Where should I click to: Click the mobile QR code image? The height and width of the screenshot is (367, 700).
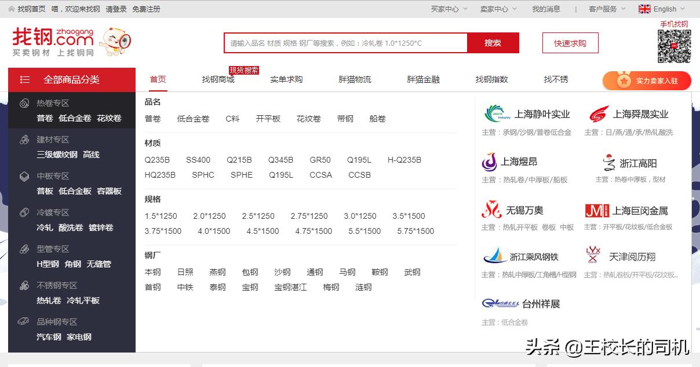(674, 46)
